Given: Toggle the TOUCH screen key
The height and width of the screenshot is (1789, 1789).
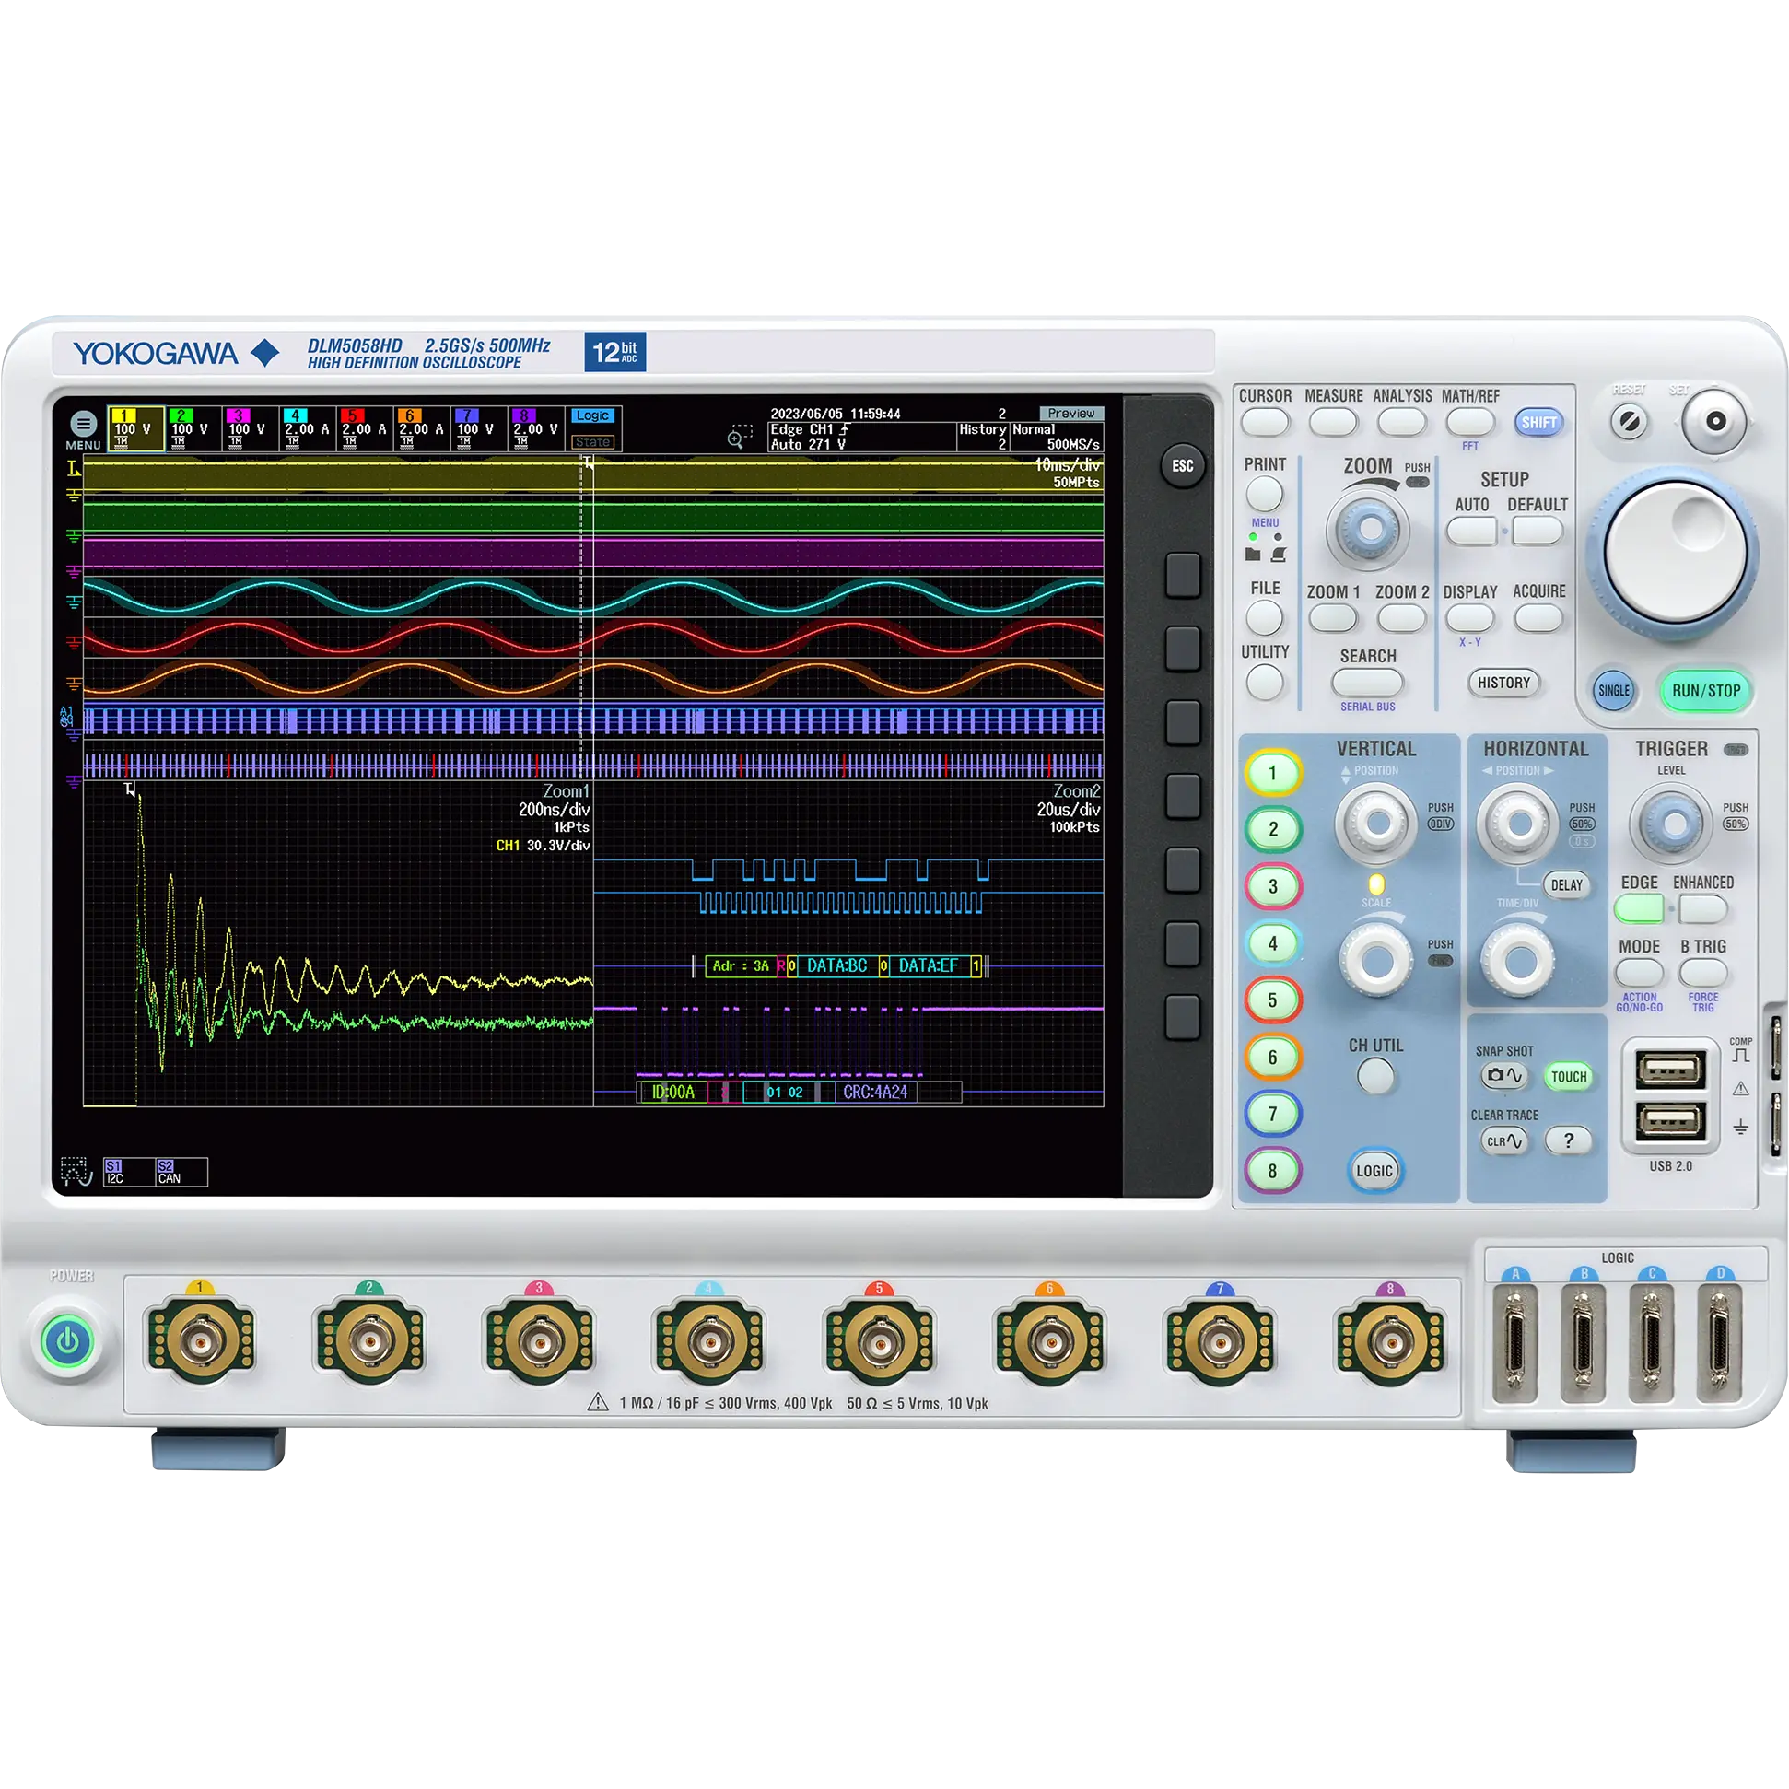Looking at the screenshot, I should (1569, 1076).
